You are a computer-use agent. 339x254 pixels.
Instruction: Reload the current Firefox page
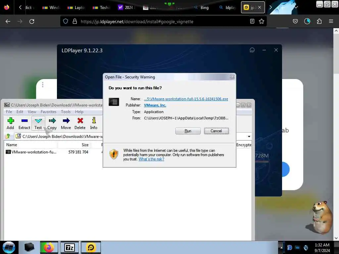[x=32, y=21]
